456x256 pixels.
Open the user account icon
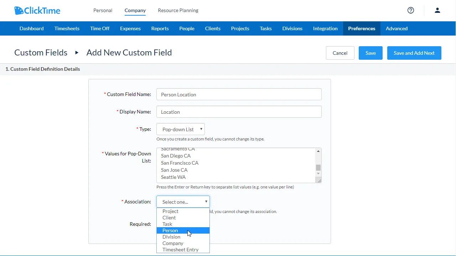click(437, 10)
